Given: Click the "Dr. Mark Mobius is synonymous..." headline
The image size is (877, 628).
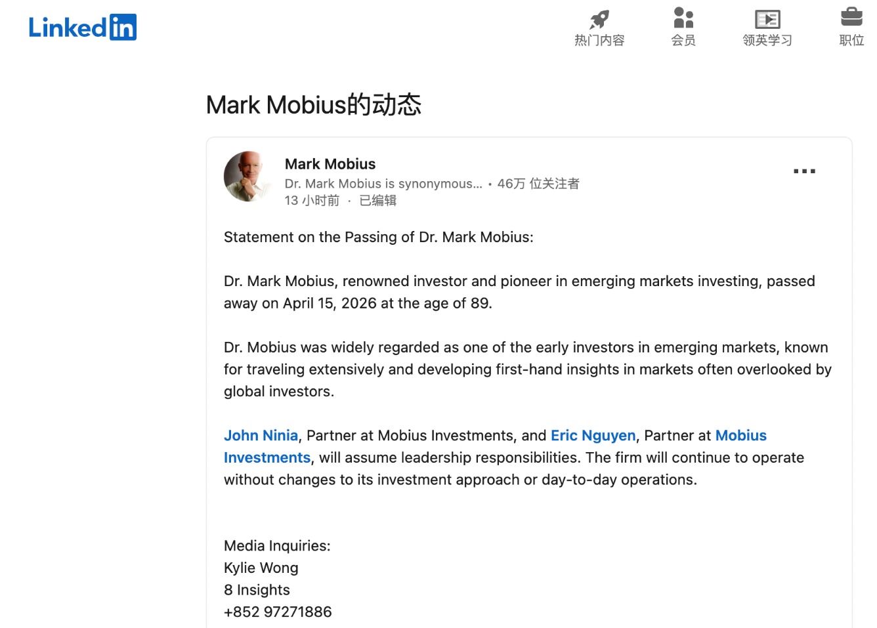Looking at the screenshot, I should coord(383,184).
